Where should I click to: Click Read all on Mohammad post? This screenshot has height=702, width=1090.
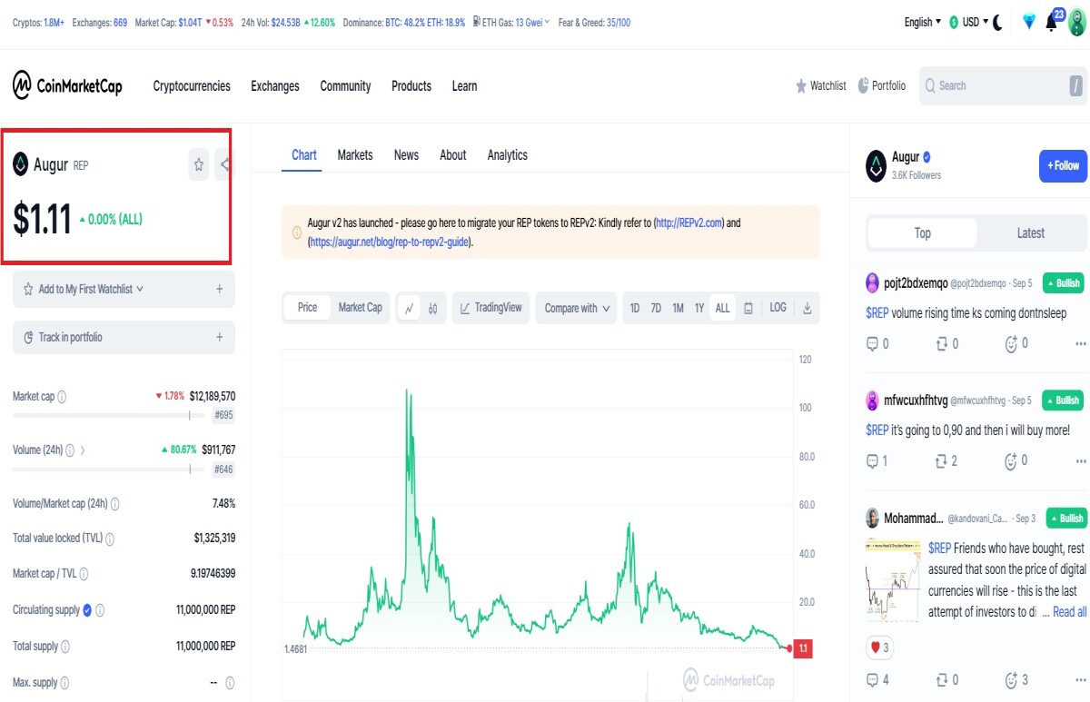pos(1069,612)
